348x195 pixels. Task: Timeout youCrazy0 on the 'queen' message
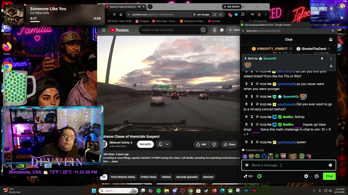tap(252, 142)
